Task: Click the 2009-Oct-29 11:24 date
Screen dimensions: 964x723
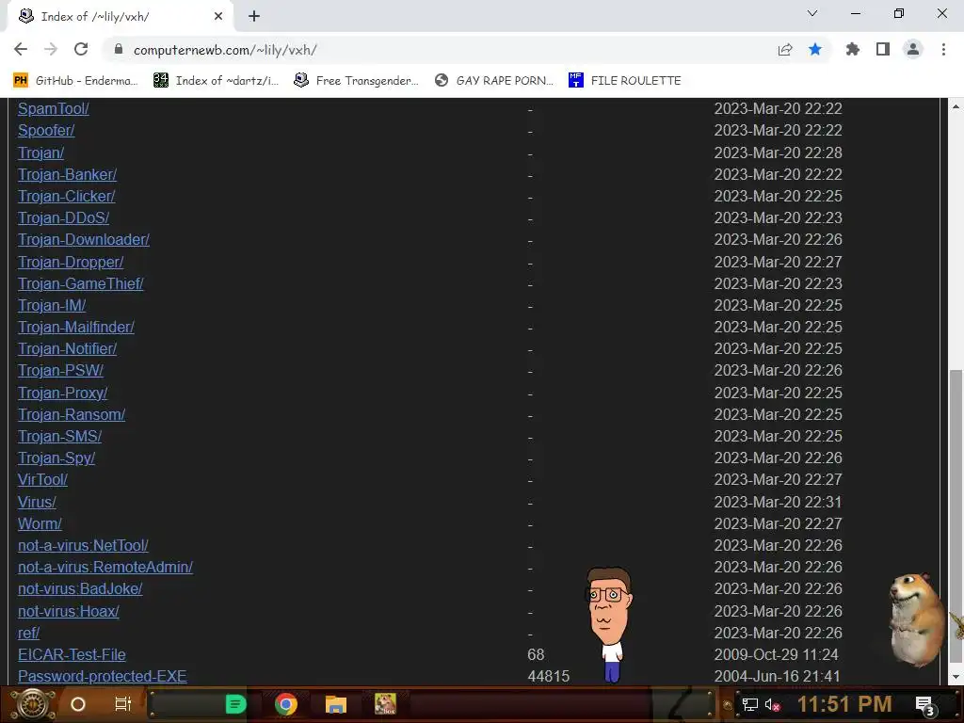Action: [x=777, y=655]
